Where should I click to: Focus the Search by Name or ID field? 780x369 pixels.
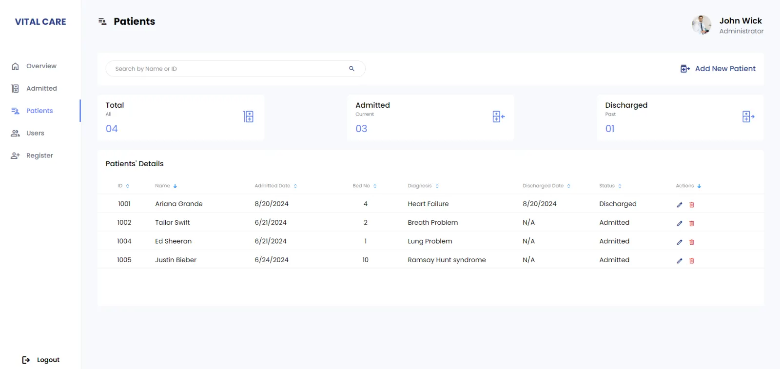coord(235,69)
